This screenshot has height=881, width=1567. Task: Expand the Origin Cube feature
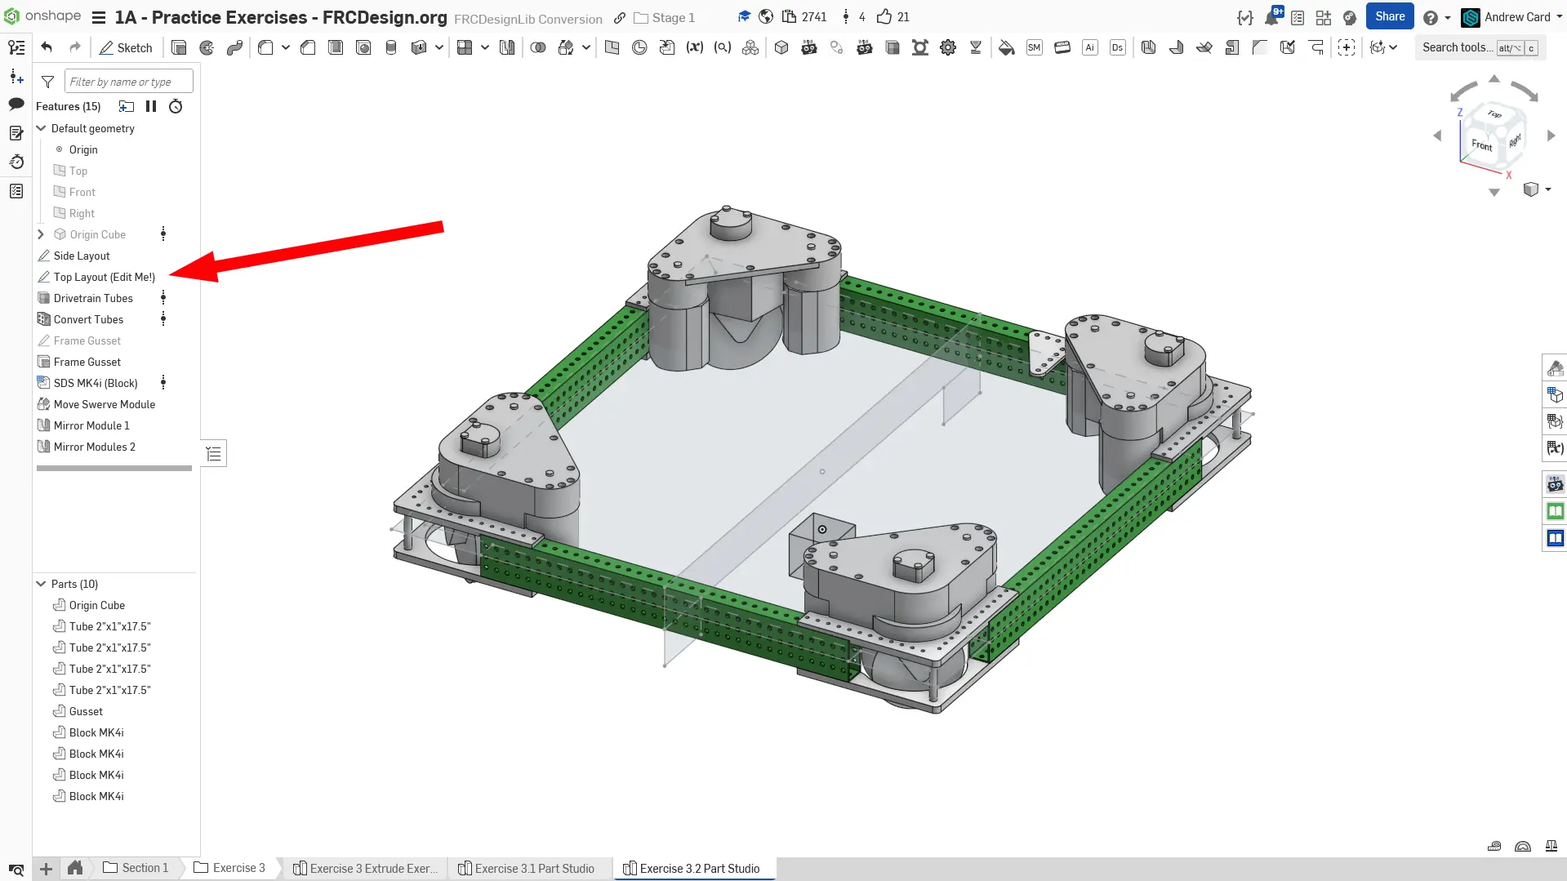(x=41, y=234)
